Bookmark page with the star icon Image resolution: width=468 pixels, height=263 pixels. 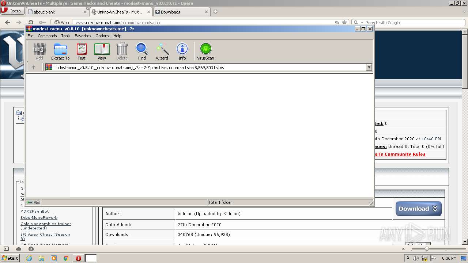tap(344, 22)
